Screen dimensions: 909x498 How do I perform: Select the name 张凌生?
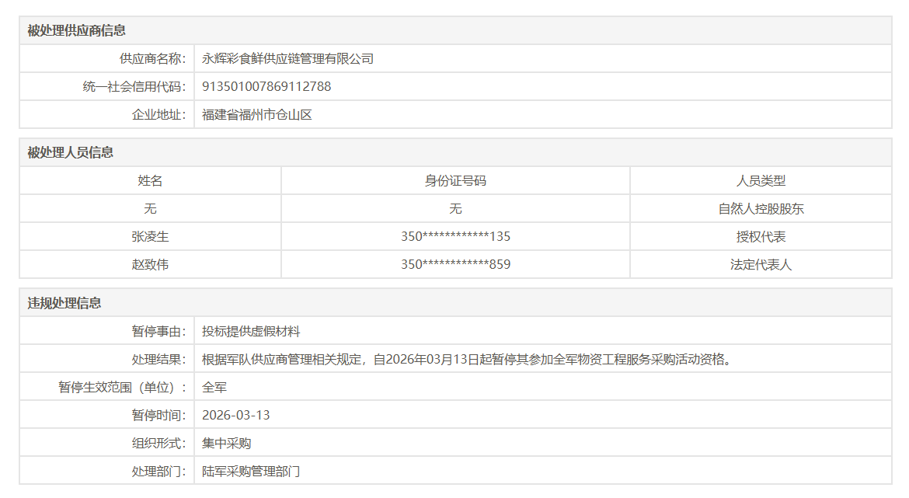point(150,236)
